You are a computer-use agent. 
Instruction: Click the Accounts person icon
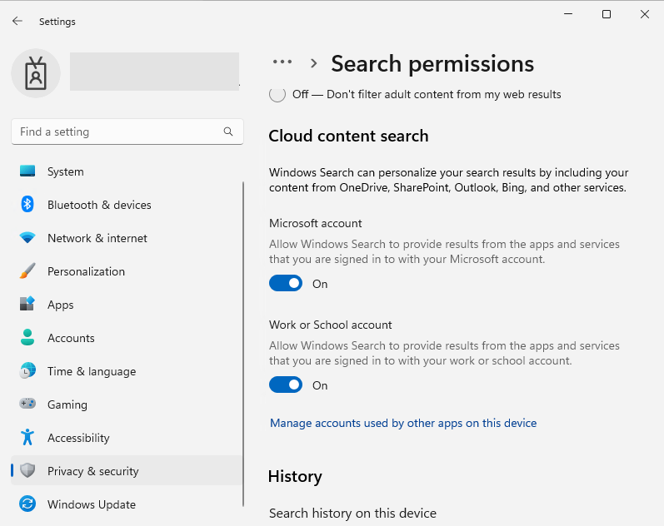(27, 337)
